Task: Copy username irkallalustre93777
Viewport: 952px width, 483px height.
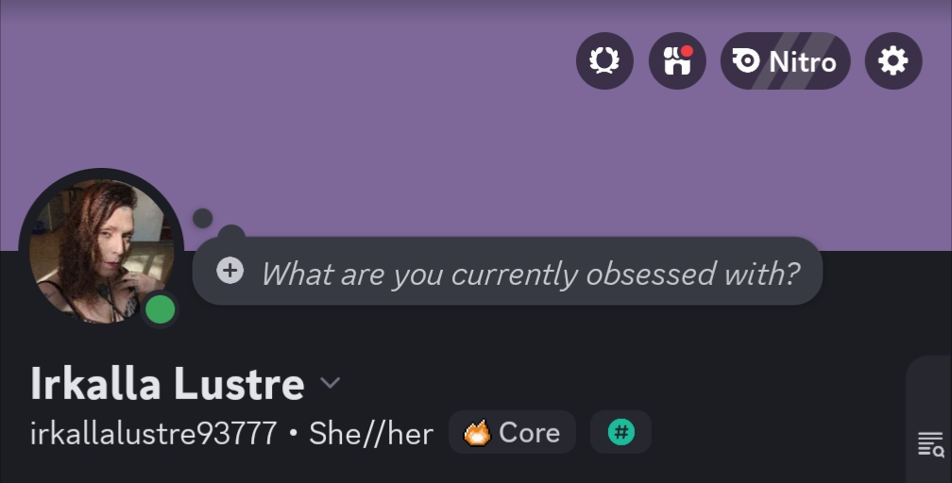Action: pos(153,434)
